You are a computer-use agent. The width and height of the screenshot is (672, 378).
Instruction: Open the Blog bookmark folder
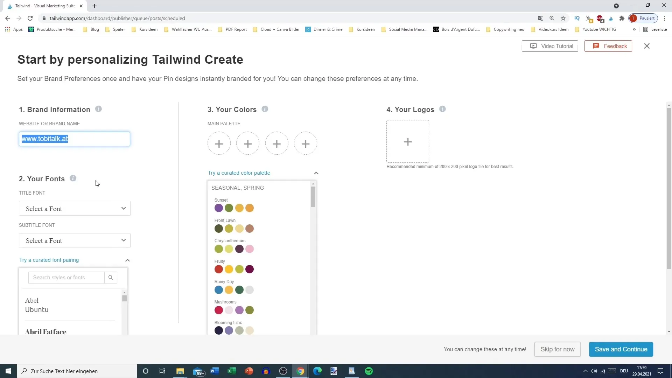[x=91, y=29]
